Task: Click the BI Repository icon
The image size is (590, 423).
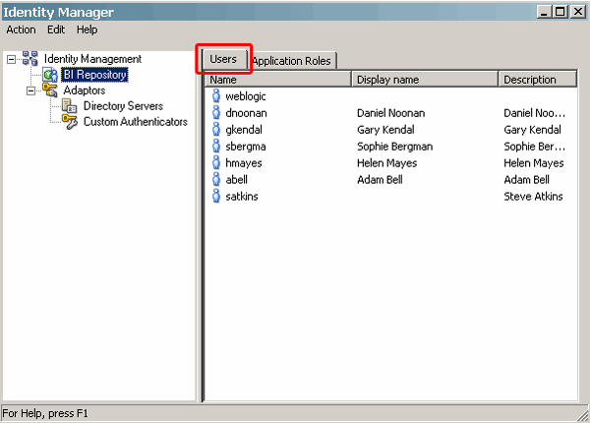Action: pyautogui.click(x=50, y=75)
